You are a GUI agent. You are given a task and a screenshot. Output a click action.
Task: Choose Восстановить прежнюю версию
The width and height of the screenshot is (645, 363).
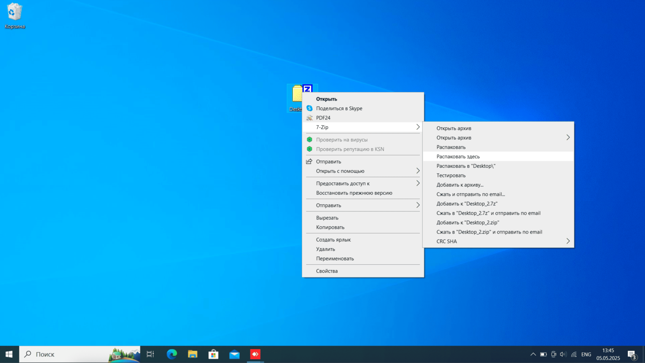363,193
